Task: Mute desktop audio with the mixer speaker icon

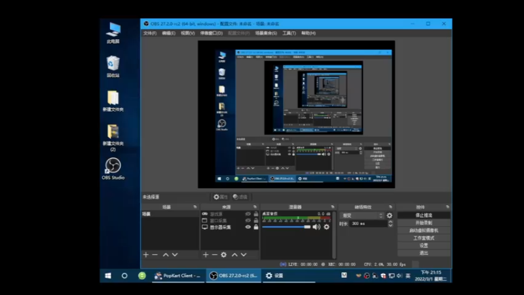Action: point(316,227)
